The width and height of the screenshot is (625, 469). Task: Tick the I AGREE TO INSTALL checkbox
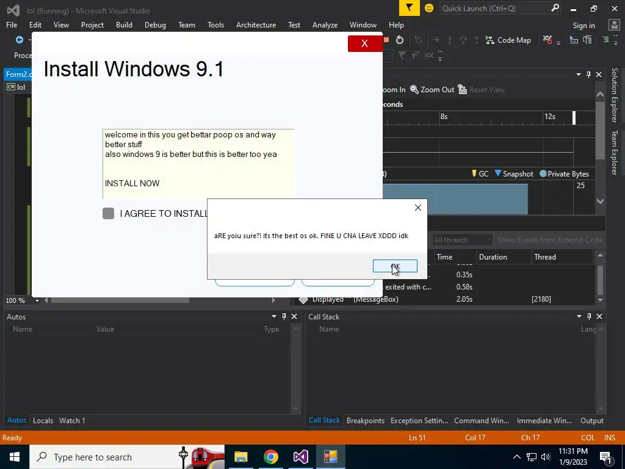pos(109,213)
